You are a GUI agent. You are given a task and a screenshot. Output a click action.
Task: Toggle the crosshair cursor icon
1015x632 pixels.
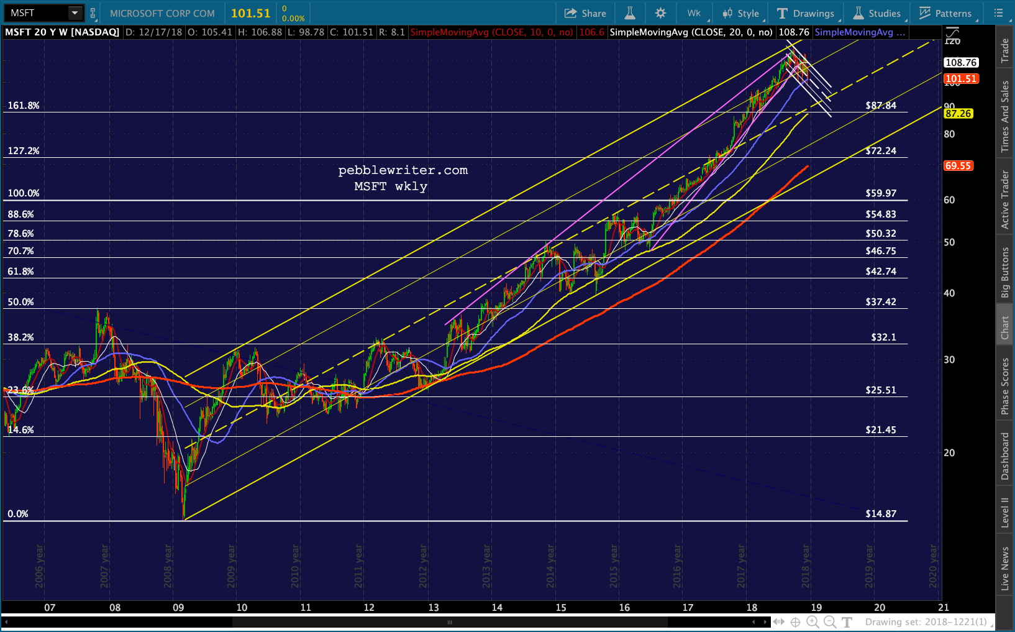click(x=796, y=622)
